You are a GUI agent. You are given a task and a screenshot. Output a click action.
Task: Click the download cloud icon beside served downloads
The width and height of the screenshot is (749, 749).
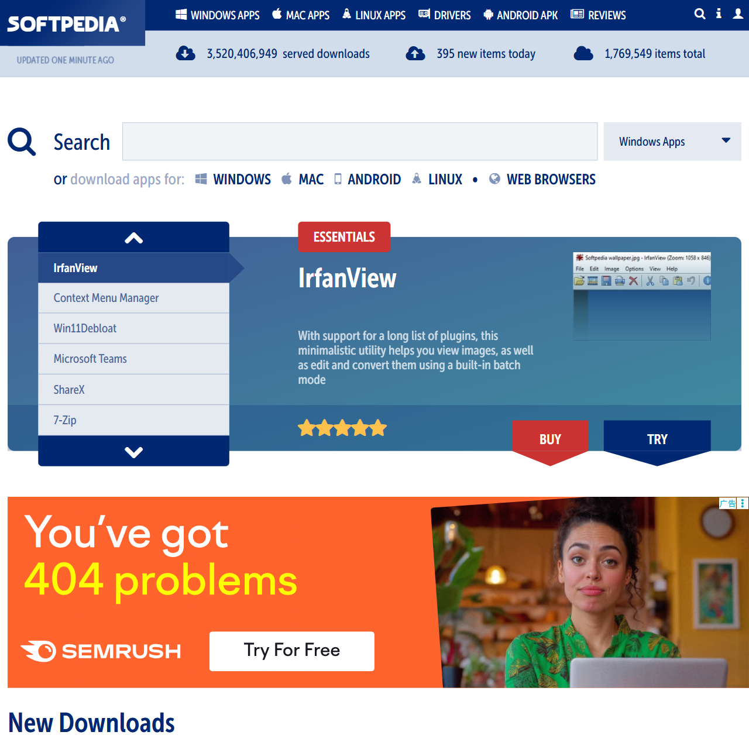(185, 53)
